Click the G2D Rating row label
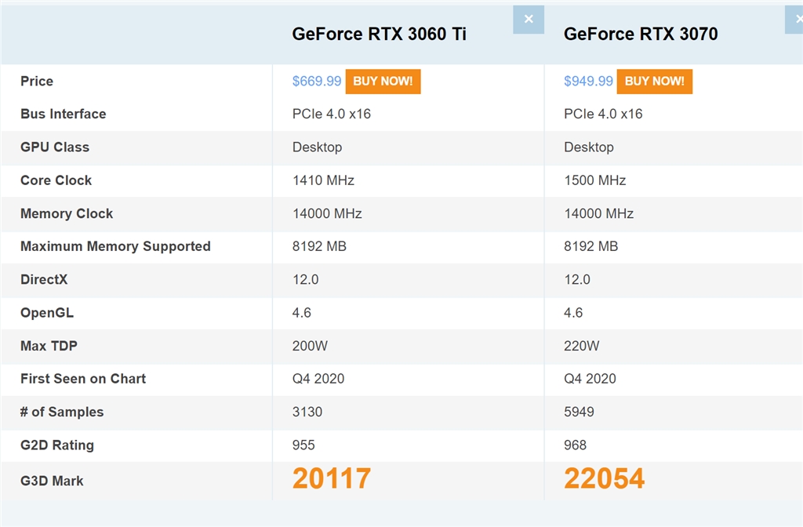This screenshot has height=527, width=803. [57, 445]
